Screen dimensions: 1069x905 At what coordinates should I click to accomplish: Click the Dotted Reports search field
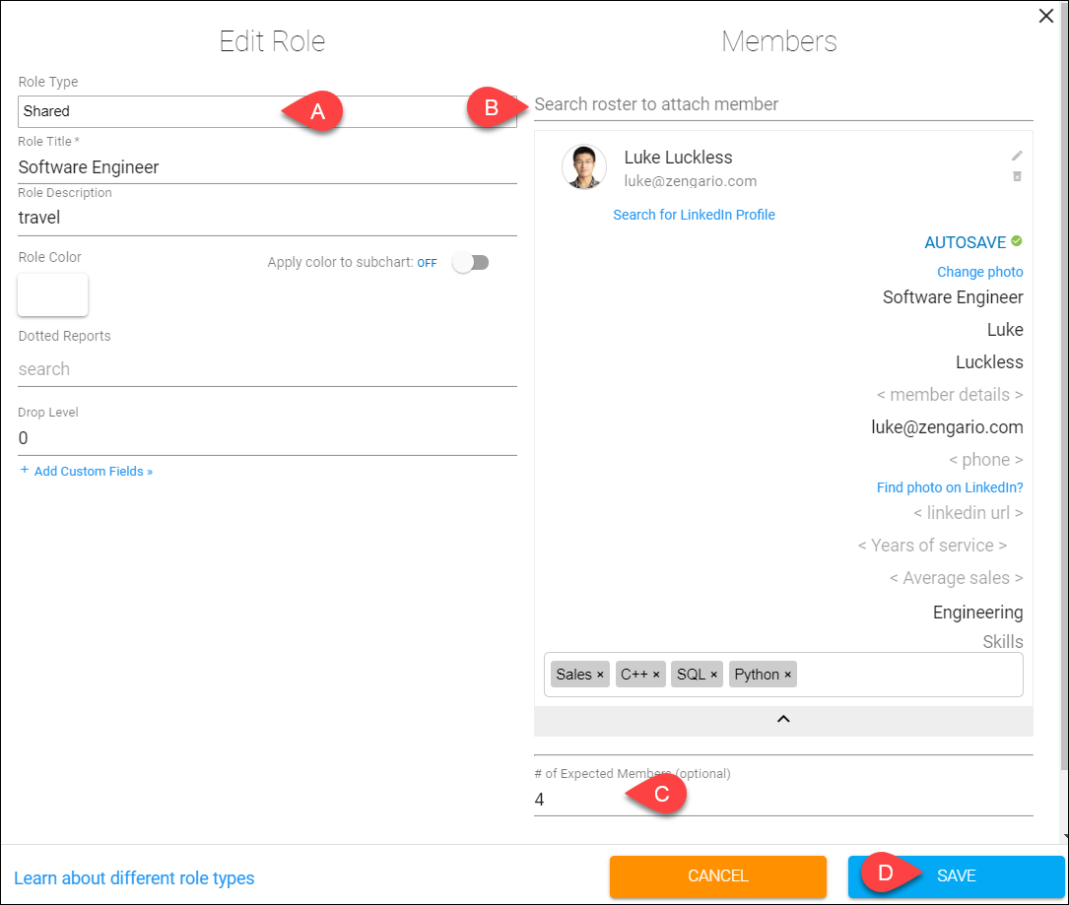pos(267,369)
